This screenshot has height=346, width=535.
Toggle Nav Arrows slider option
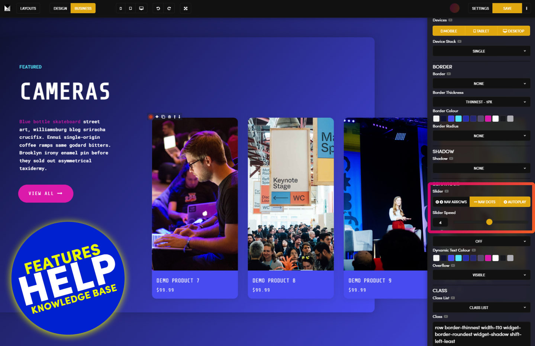click(451, 202)
